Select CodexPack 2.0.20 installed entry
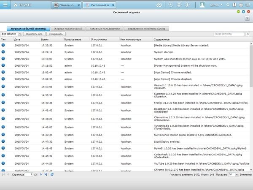253x190 pixels. (125, 156)
